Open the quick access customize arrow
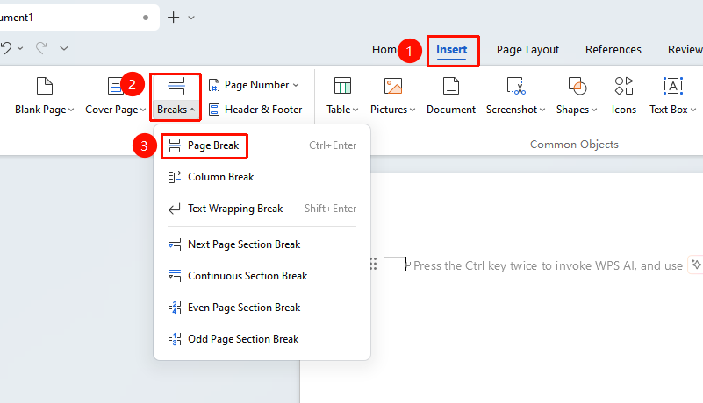 [x=64, y=48]
